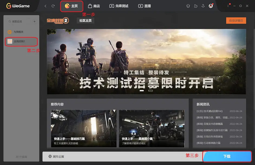255x165 pixels.
Task: Switch to the 商店 tab
Action: coord(94,6)
